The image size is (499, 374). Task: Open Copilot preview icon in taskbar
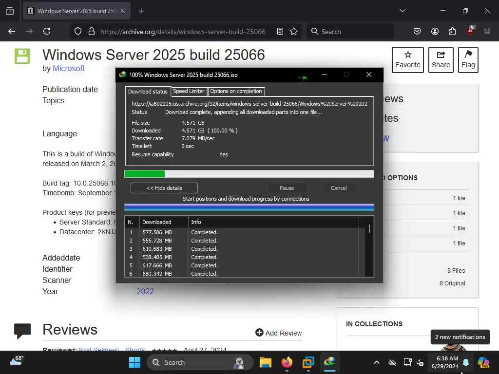[x=483, y=362]
